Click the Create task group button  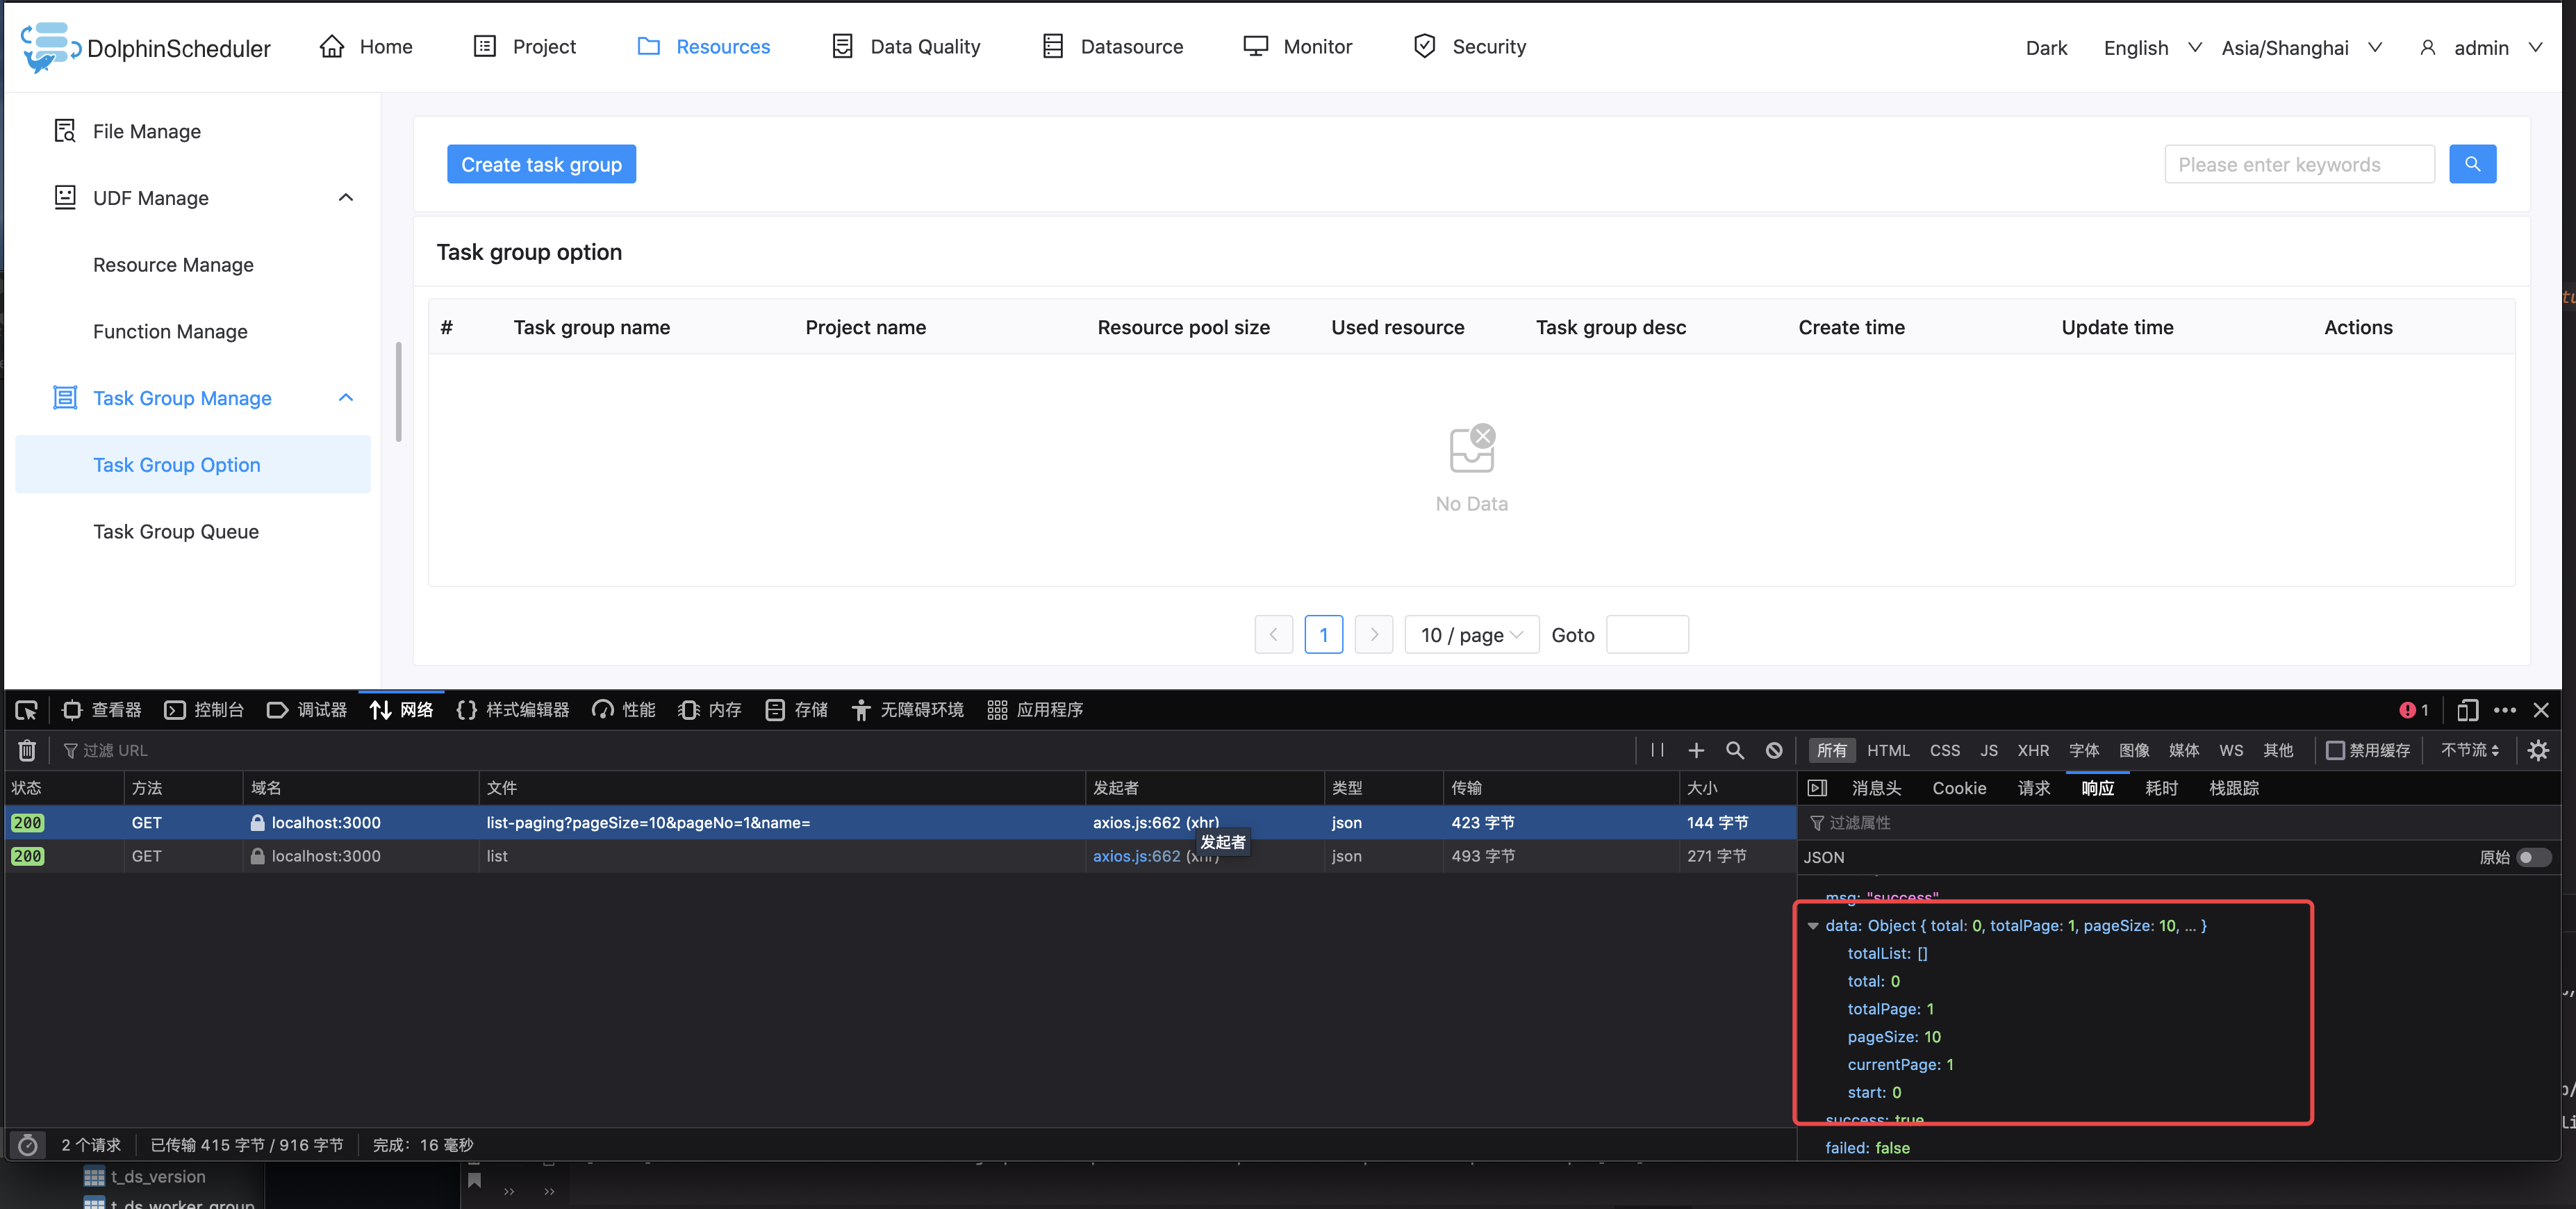[x=541, y=164]
